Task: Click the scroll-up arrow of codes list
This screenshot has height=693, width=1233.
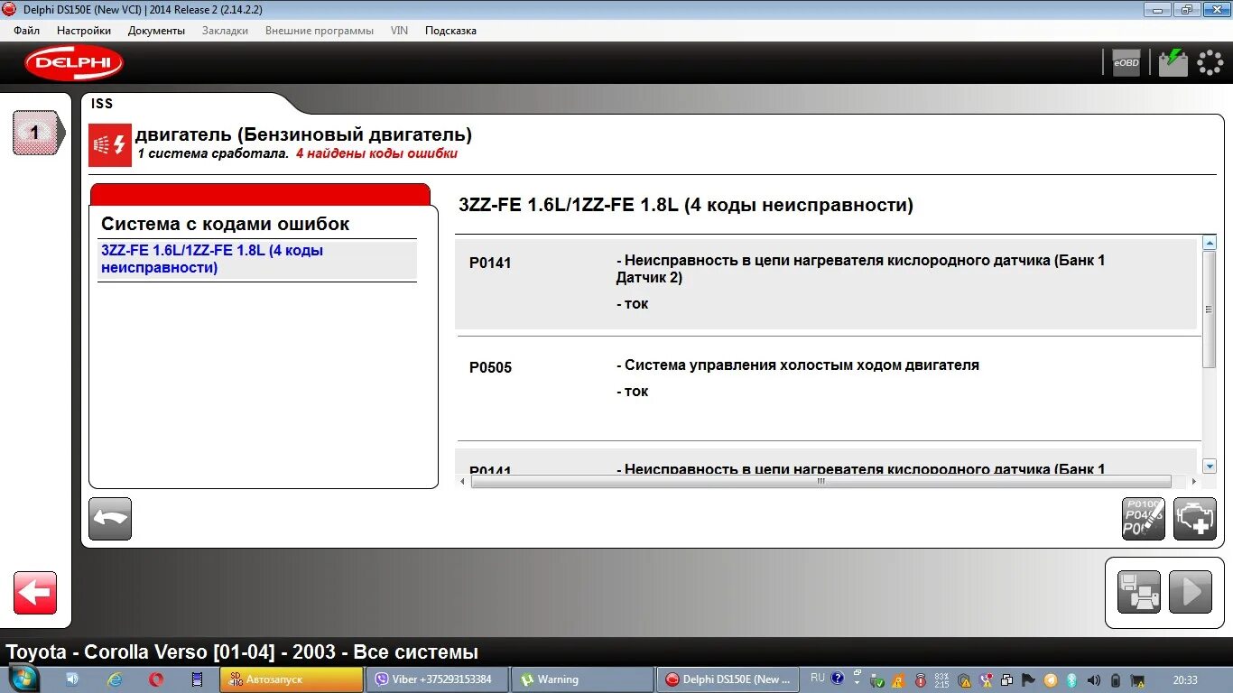Action: (1210, 243)
